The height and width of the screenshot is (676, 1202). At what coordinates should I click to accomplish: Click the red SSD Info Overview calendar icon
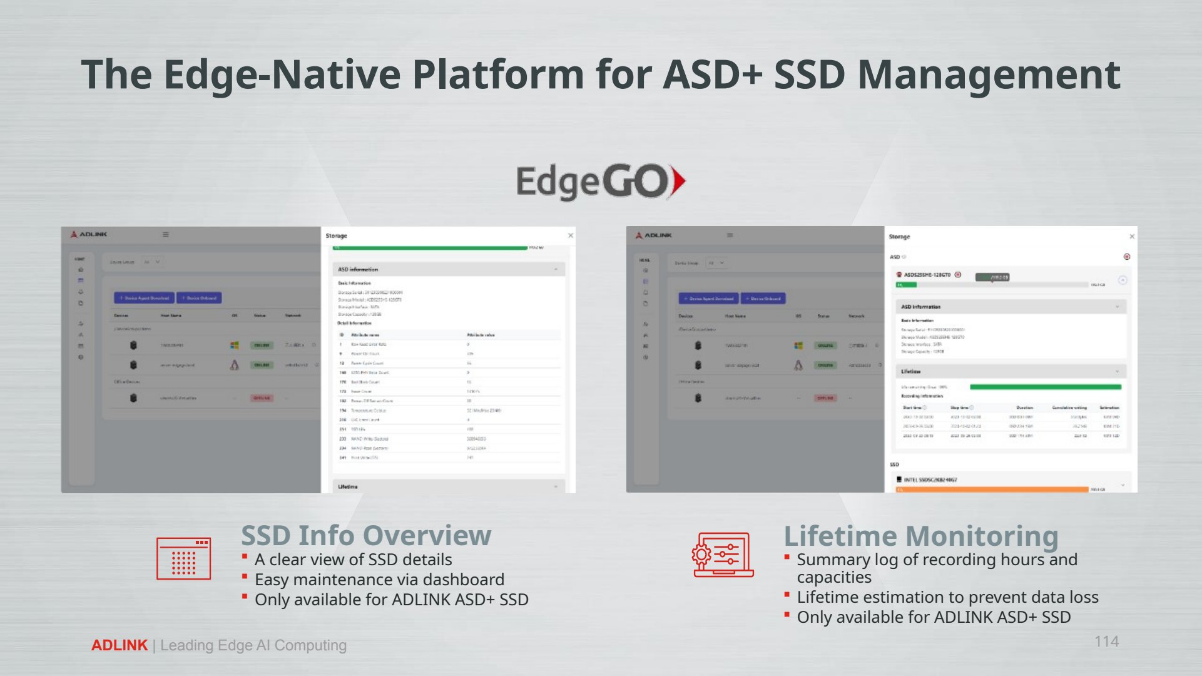183,558
